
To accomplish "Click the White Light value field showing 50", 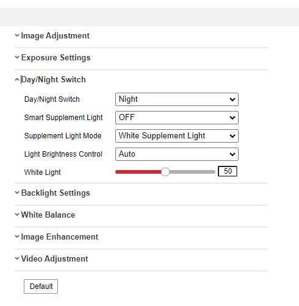I will [228, 171].
